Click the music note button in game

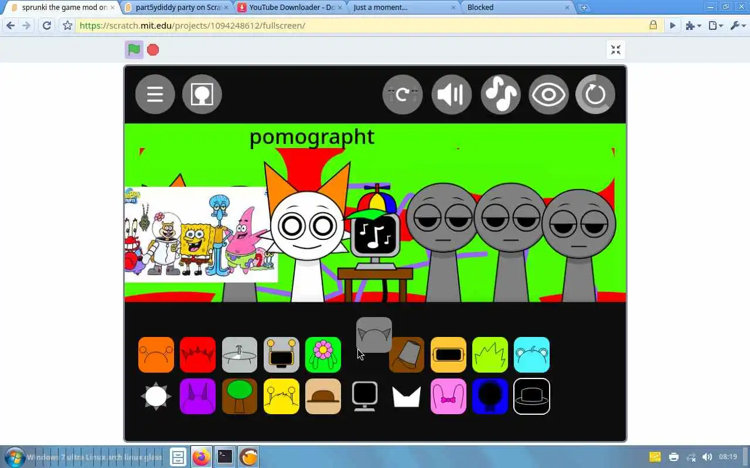500,94
